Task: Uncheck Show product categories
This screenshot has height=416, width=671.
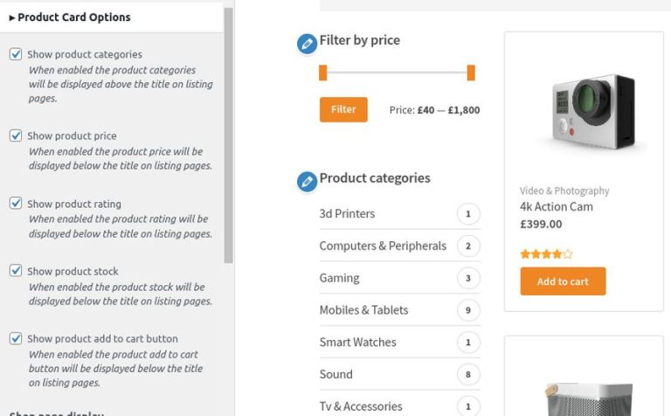Action: (x=16, y=54)
